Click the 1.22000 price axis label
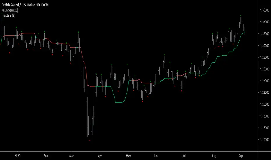 click(x=264, y=93)
